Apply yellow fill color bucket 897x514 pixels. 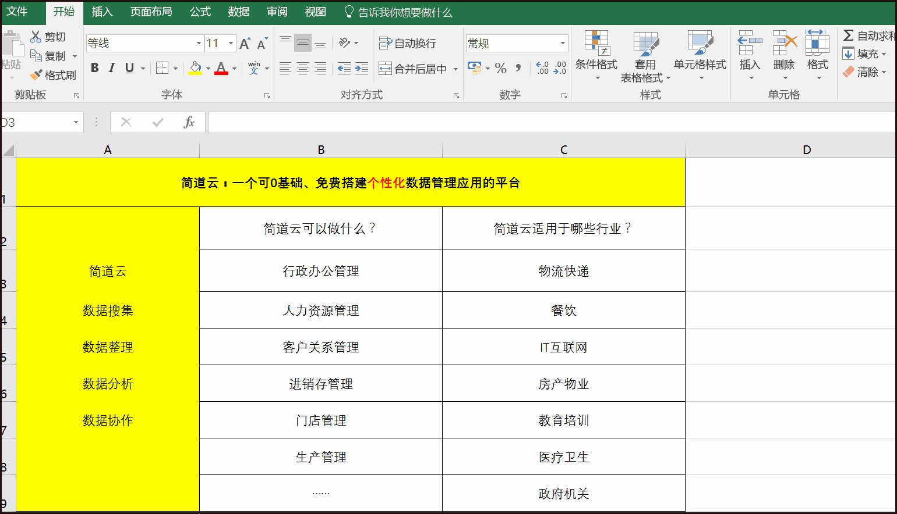195,68
